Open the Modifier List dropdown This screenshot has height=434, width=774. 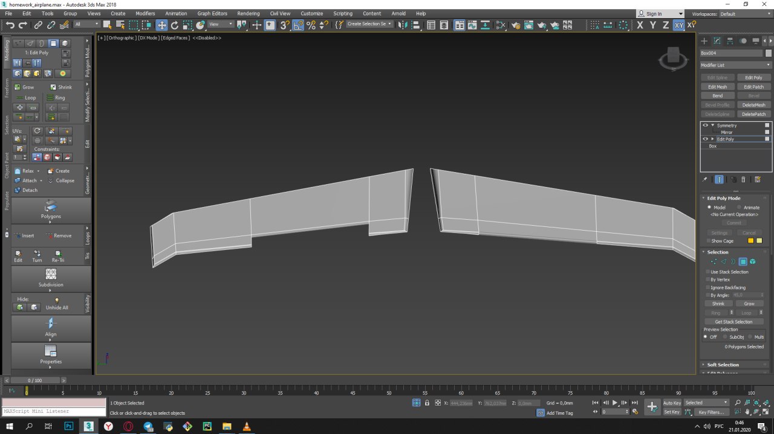tap(735, 65)
